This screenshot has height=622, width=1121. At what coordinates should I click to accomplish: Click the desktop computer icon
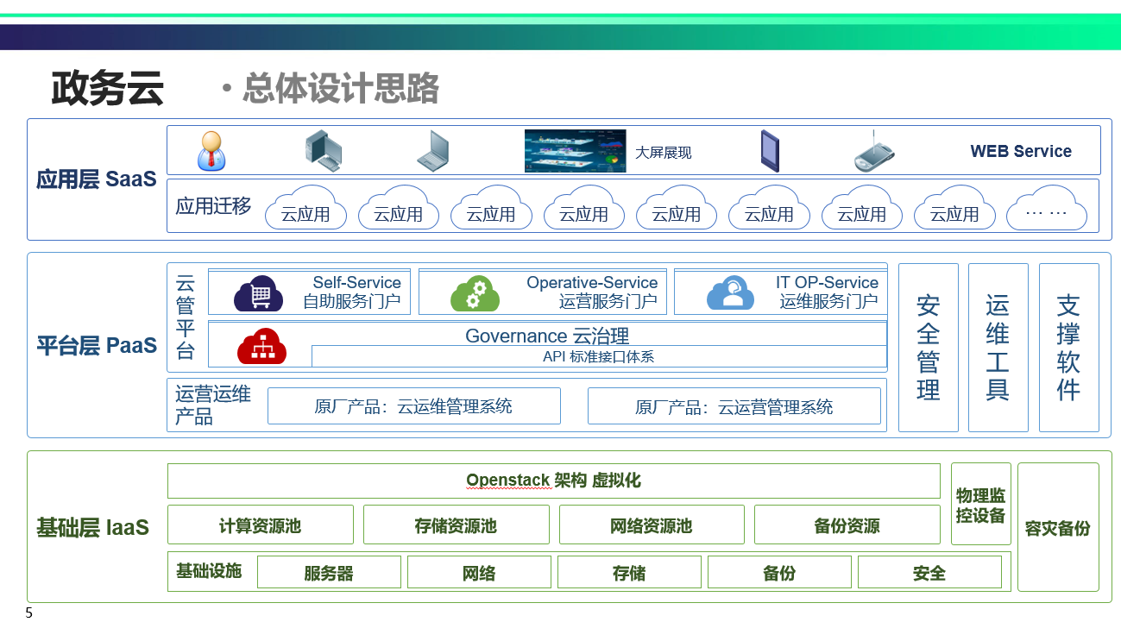click(x=324, y=150)
